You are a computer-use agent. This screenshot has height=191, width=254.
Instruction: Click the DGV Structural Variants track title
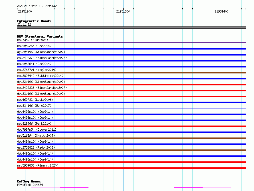[x=40, y=36]
